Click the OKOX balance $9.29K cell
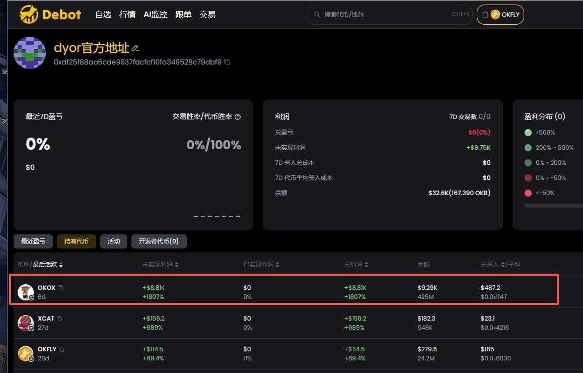 click(x=427, y=288)
